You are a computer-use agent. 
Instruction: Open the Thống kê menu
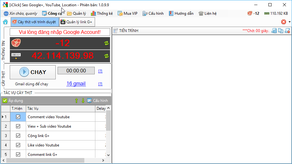[x=102, y=13]
